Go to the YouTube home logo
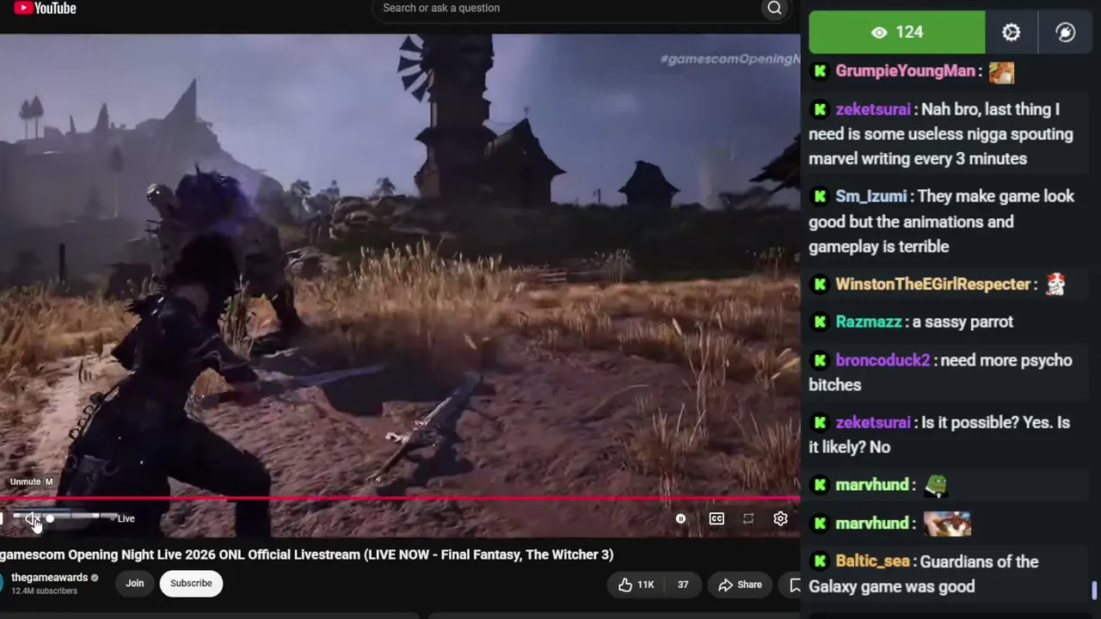 (x=46, y=9)
